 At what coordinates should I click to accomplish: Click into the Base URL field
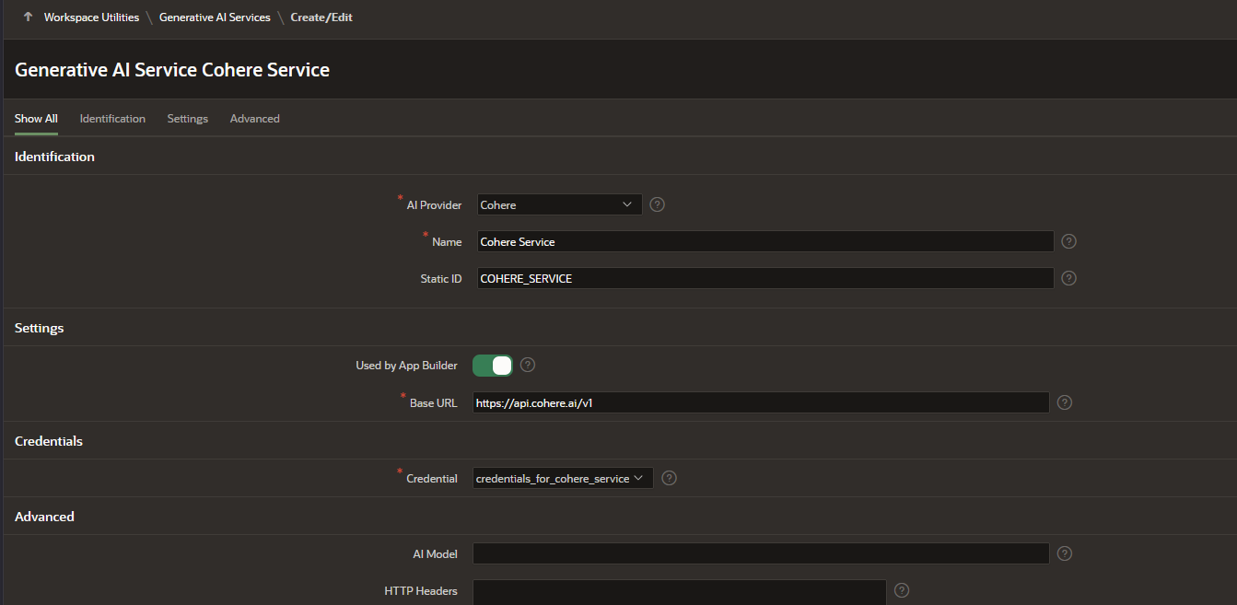760,402
